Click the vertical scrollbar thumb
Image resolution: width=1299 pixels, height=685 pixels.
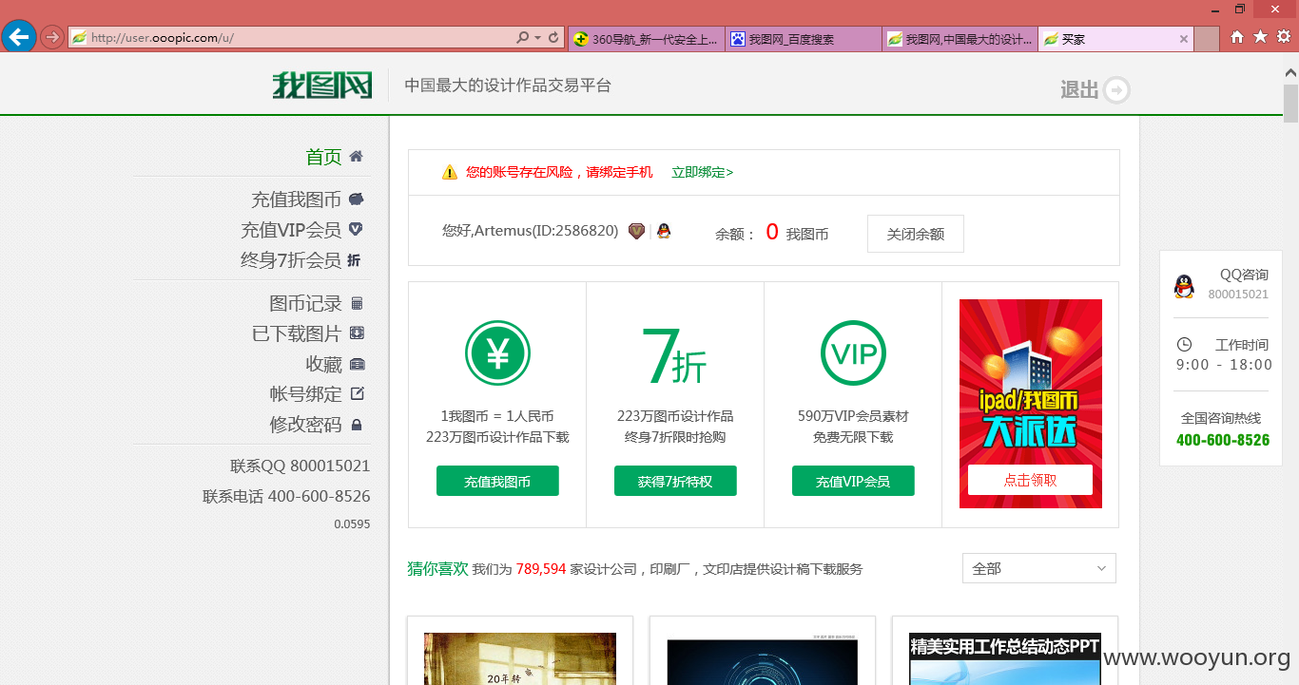(1290, 103)
